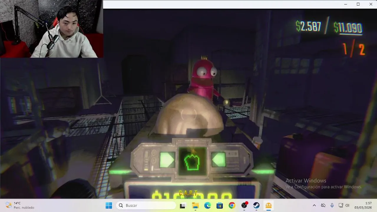Click the 1 / 2 counter text
The image size is (377, 212).
click(x=354, y=49)
